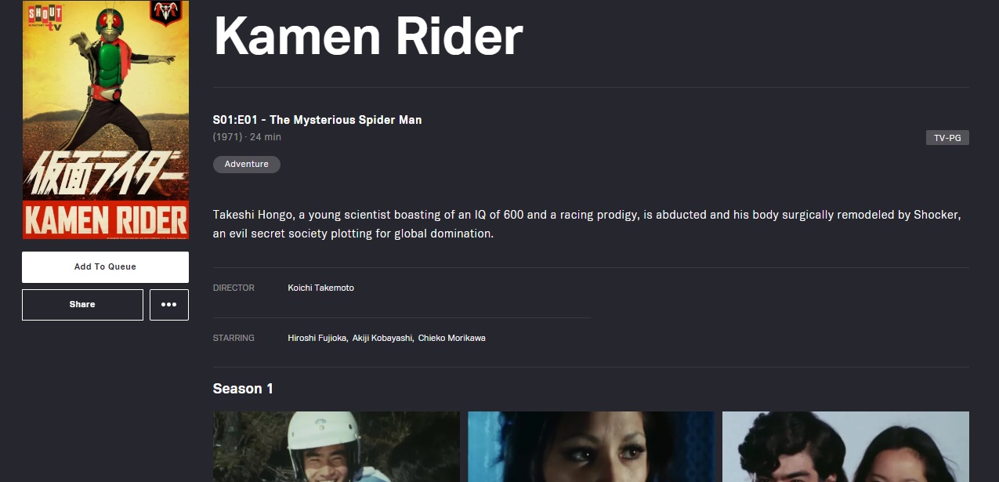The width and height of the screenshot is (999, 482).
Task: Select the Adventure genre tag
Action: pyautogui.click(x=247, y=165)
